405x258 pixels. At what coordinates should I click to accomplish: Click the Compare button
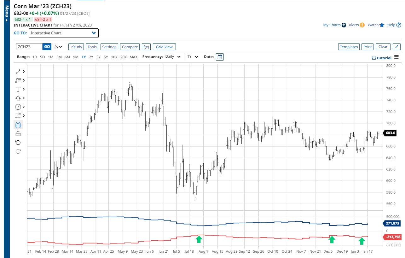[x=130, y=47]
